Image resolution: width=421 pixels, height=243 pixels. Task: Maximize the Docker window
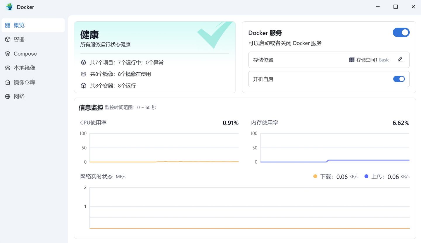coord(395,7)
